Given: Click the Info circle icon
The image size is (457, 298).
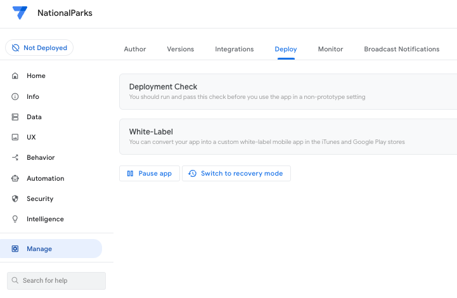Looking at the screenshot, I should click(15, 96).
